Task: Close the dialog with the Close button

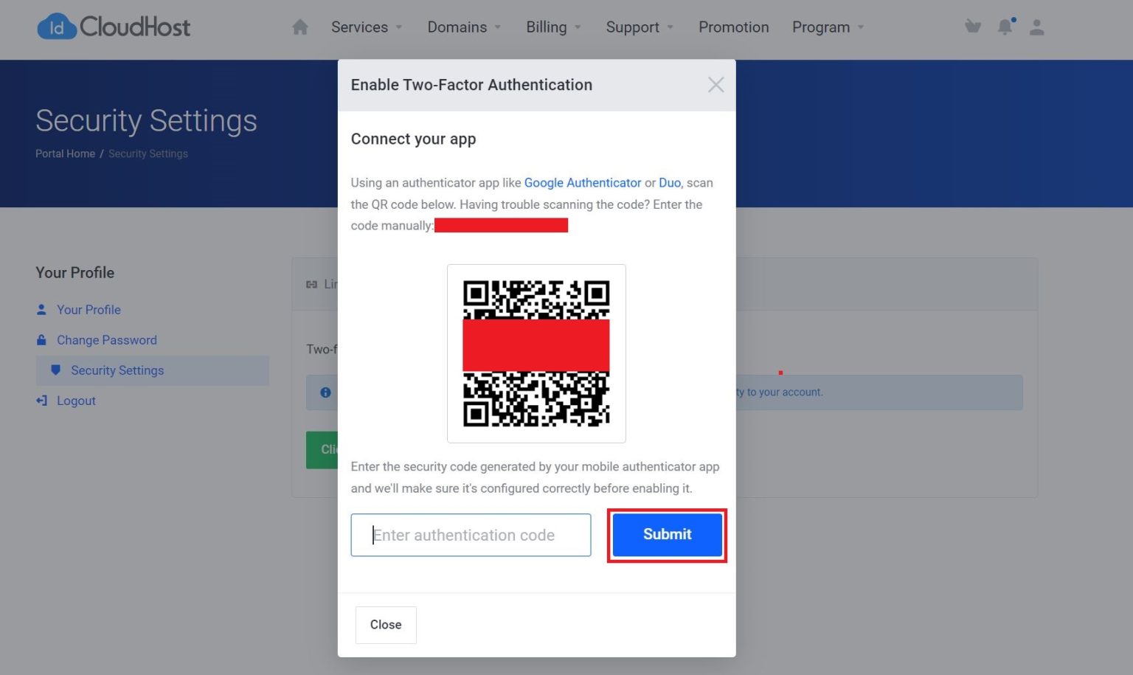Action: [x=385, y=624]
